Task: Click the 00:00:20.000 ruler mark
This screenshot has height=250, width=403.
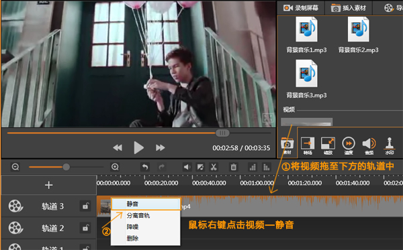Action: pyautogui.click(x=161, y=183)
